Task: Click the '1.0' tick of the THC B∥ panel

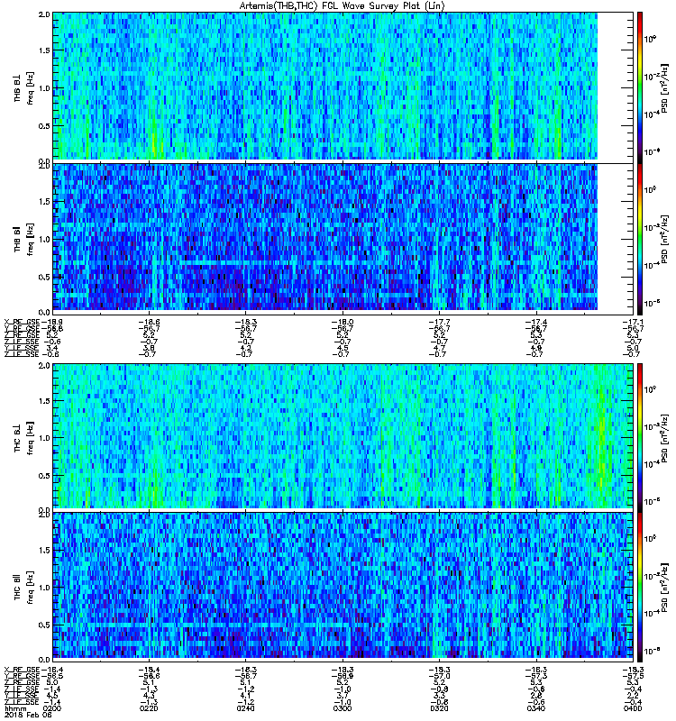Action: click(44, 588)
